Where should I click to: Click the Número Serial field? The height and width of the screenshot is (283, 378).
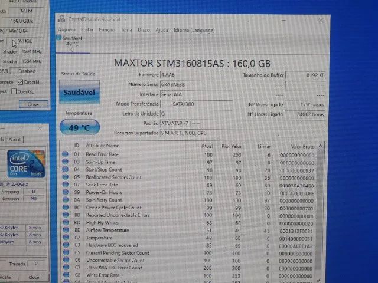[196, 85]
